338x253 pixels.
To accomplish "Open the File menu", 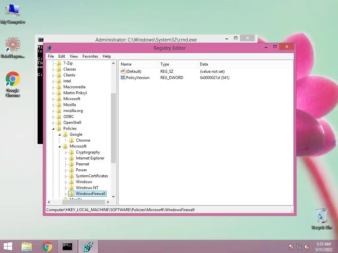I will pyautogui.click(x=51, y=56).
